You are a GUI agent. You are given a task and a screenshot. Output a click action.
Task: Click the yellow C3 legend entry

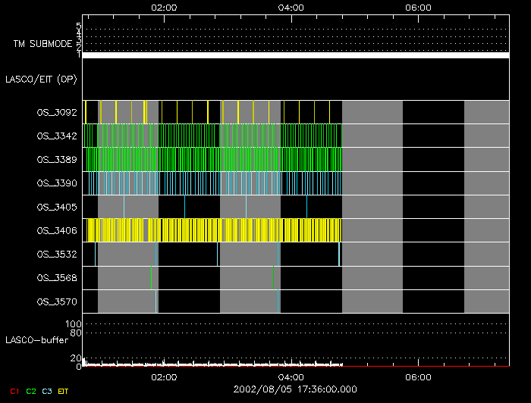coord(48,391)
